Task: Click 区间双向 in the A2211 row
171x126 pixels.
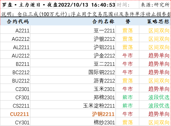Action: [159, 30]
